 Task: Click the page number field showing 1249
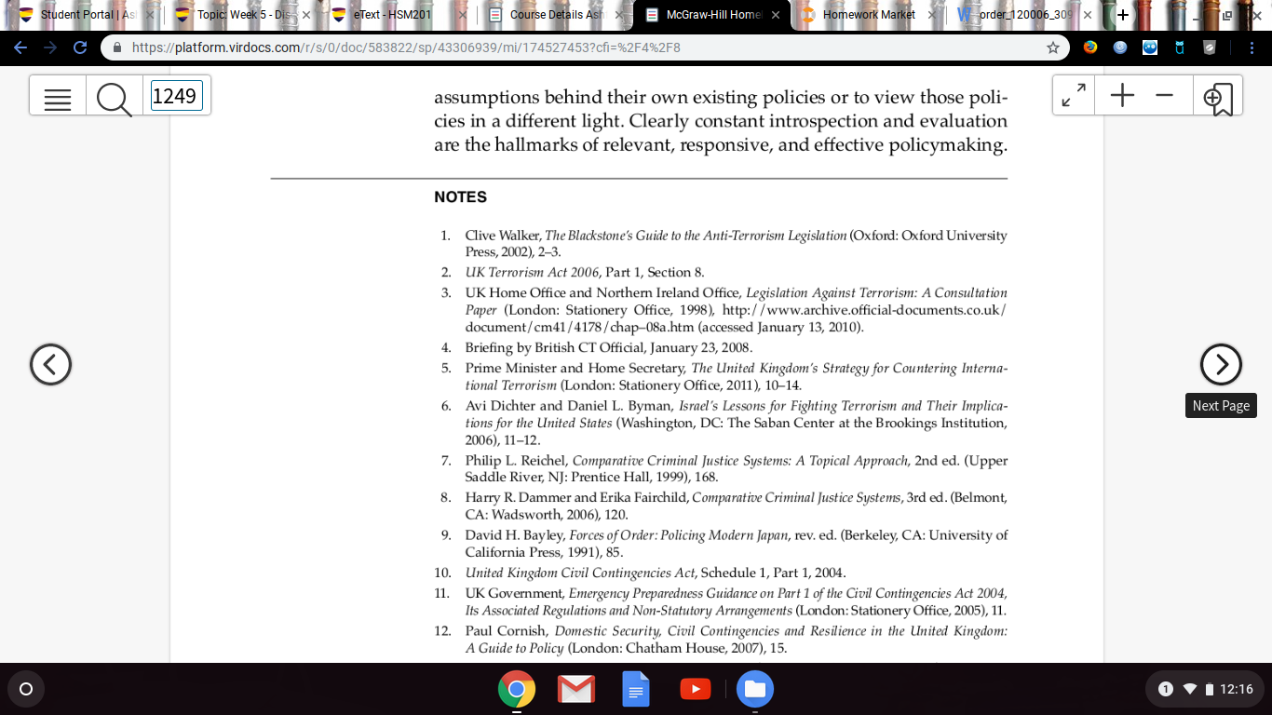tap(177, 96)
